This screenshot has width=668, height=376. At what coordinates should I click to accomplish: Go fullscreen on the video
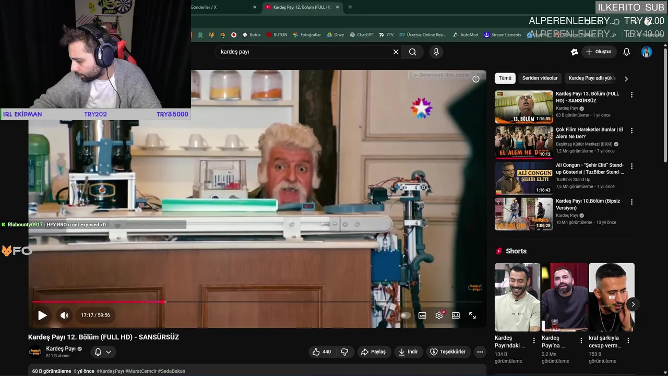[472, 315]
